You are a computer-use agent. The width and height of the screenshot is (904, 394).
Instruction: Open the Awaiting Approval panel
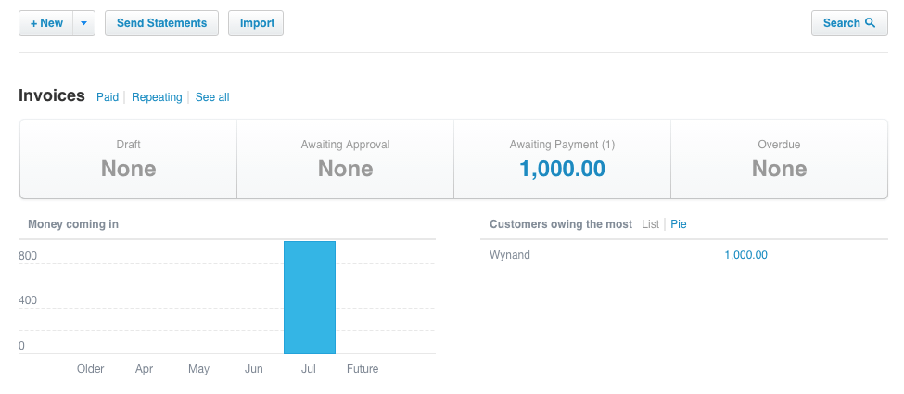pos(345,159)
